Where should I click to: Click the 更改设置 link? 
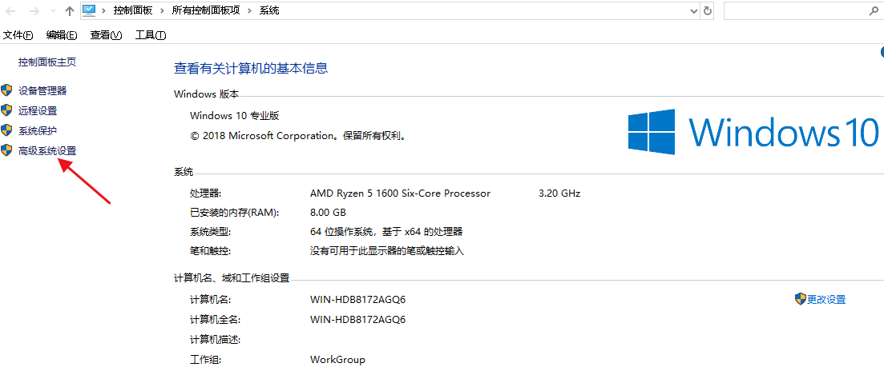(826, 300)
